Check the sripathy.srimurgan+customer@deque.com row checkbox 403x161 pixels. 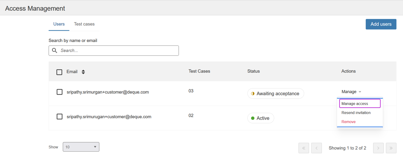(59, 92)
